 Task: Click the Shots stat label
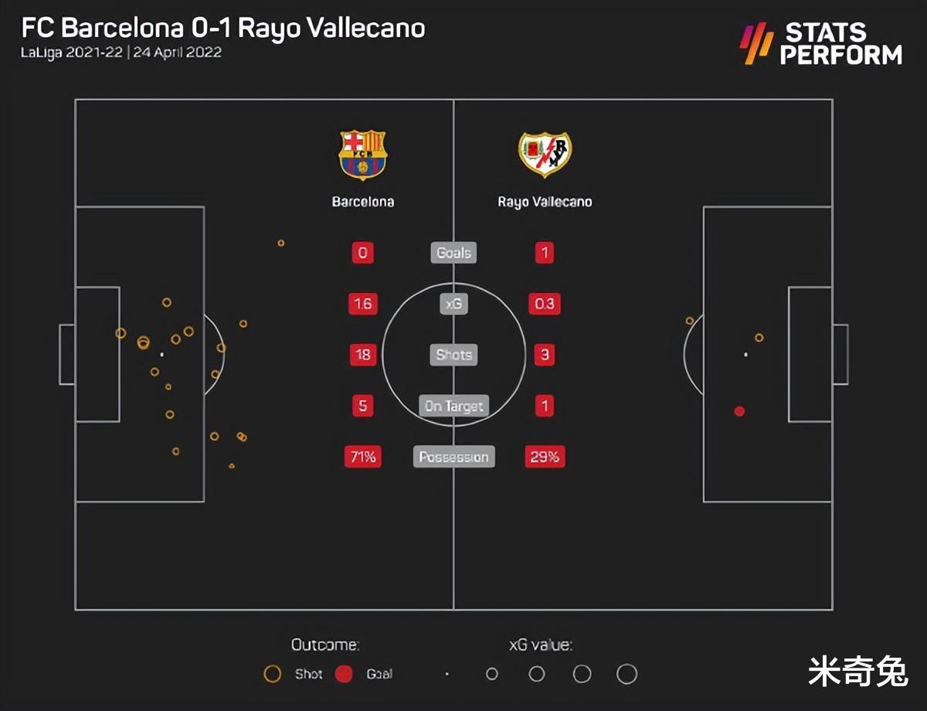coord(453,355)
